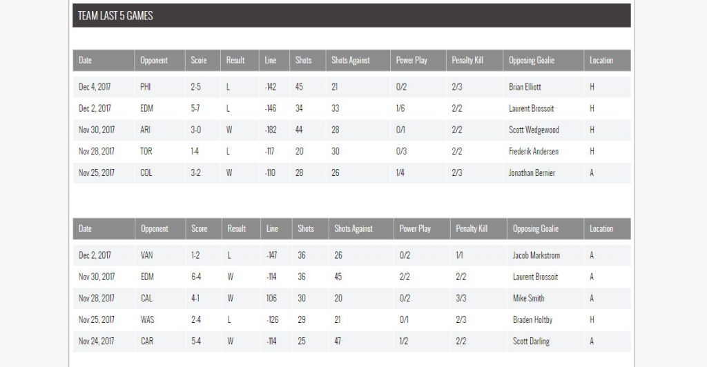Sort top table by Date column header
707x367 pixels.
click(86, 61)
